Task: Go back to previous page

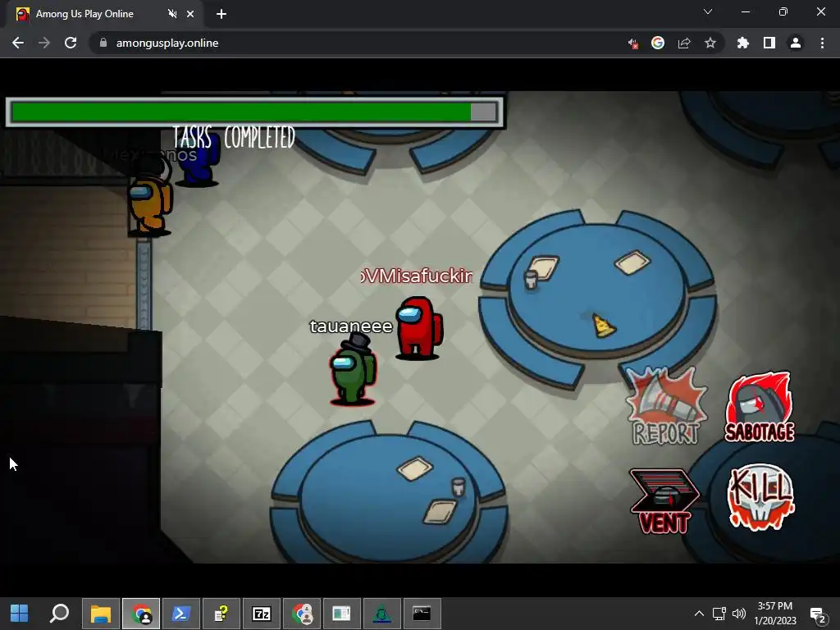Action: click(x=18, y=43)
